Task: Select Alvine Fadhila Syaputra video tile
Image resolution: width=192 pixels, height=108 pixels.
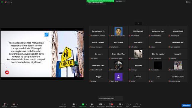Action: tap(118, 31)
